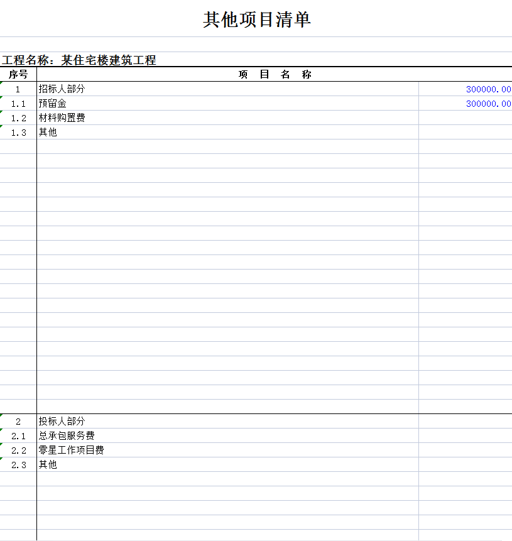512x541 pixels.
Task: Click sequence cell 1.1
Action: tap(18, 104)
